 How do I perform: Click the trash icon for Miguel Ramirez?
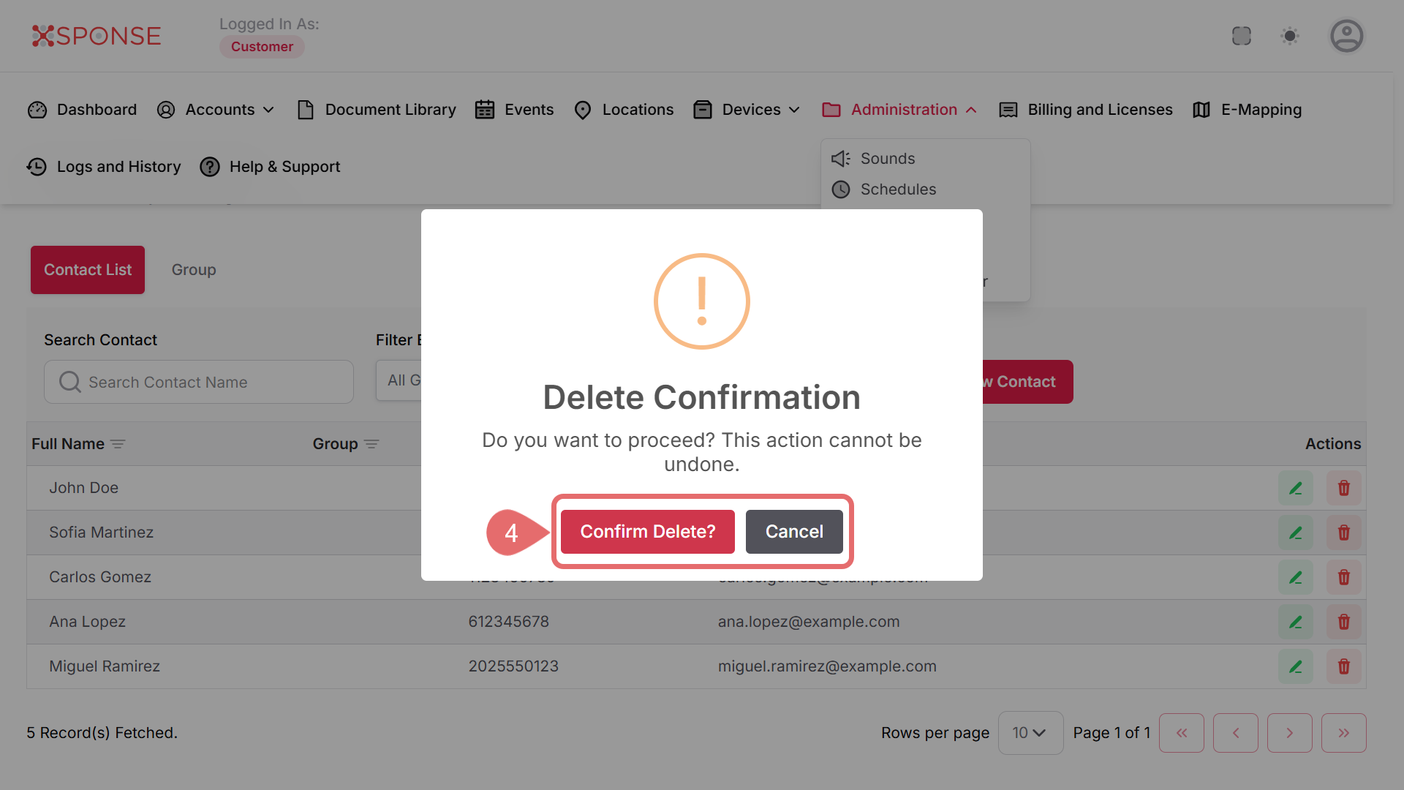(x=1343, y=666)
